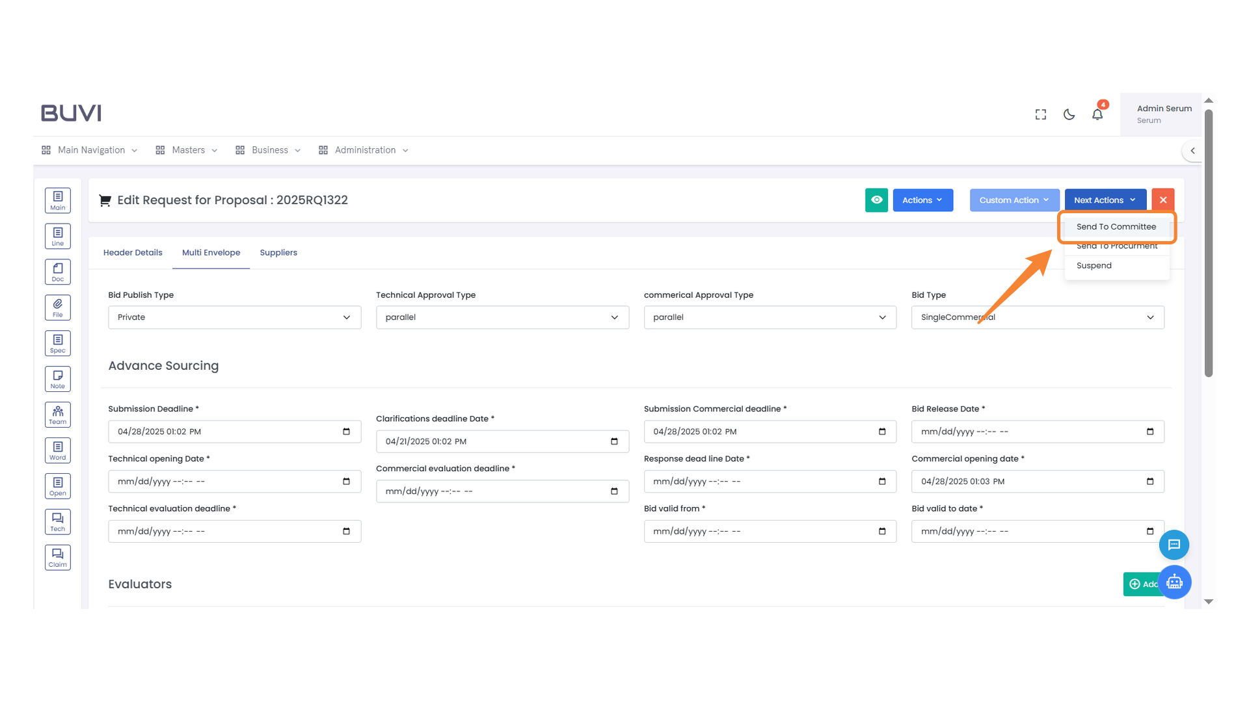Open the chatbot robot icon
Viewport: 1249px width, 702px height.
click(1174, 582)
